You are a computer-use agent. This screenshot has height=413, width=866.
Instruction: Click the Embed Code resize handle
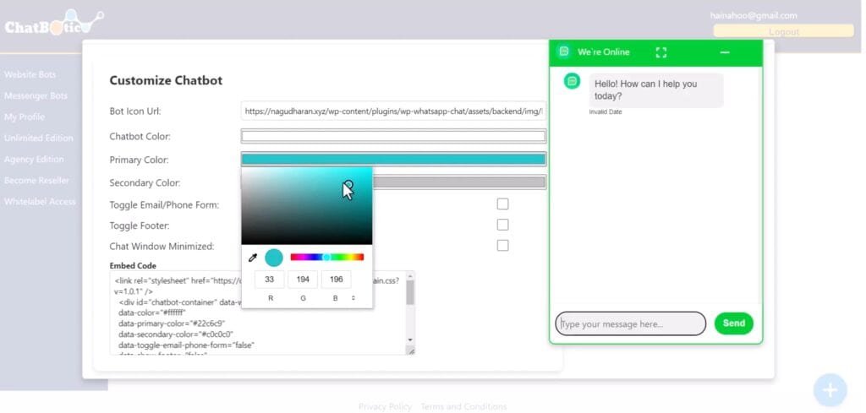click(411, 351)
